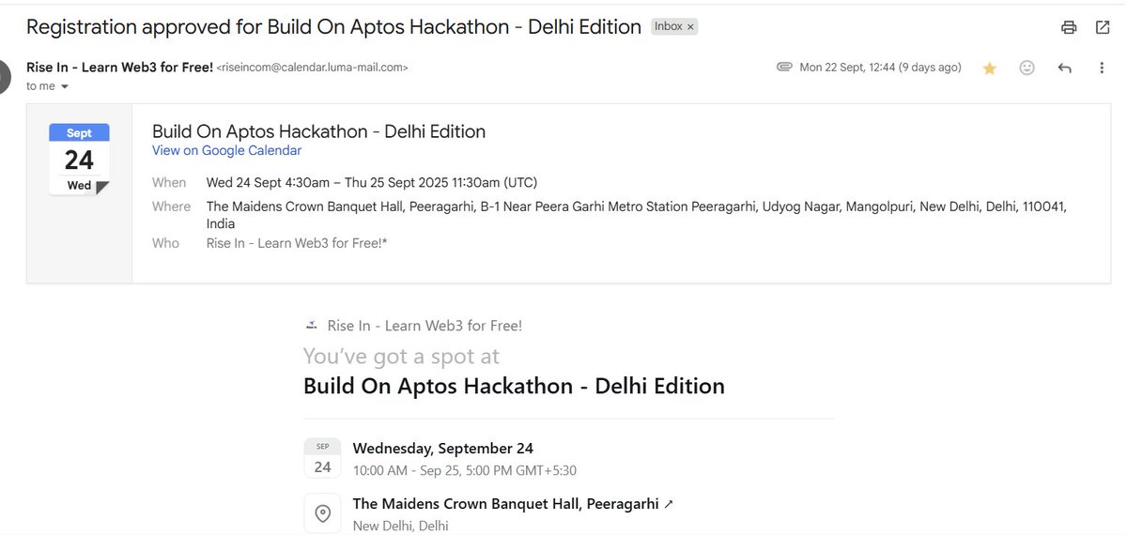Expand recipient details arrow beside 'to me'
1127x535 pixels.
point(65,86)
